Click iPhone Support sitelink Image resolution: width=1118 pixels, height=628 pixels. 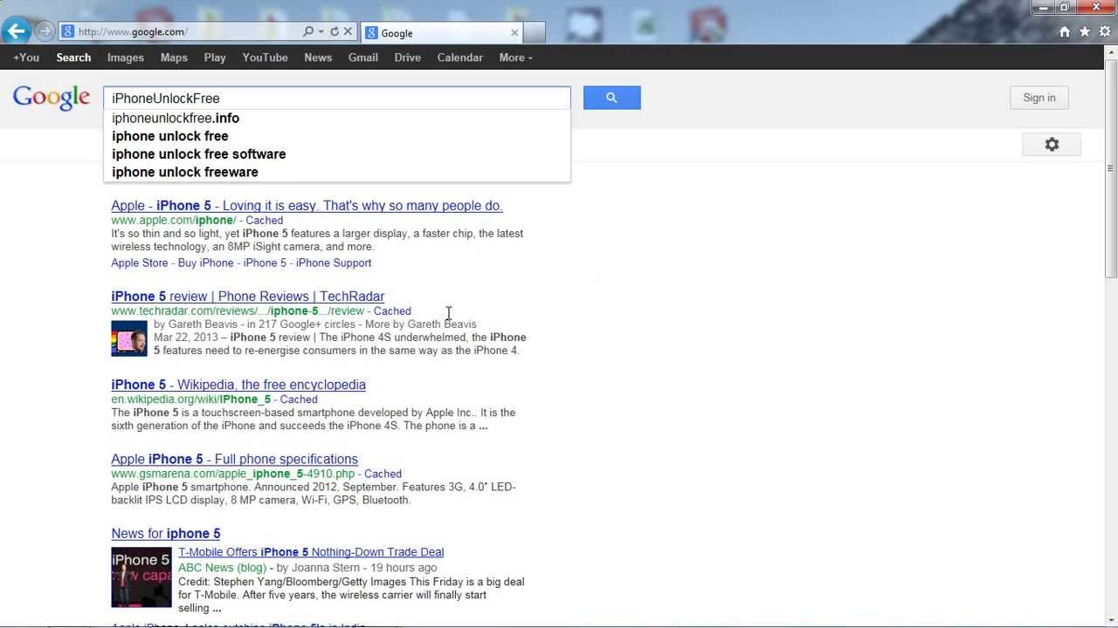pos(334,263)
